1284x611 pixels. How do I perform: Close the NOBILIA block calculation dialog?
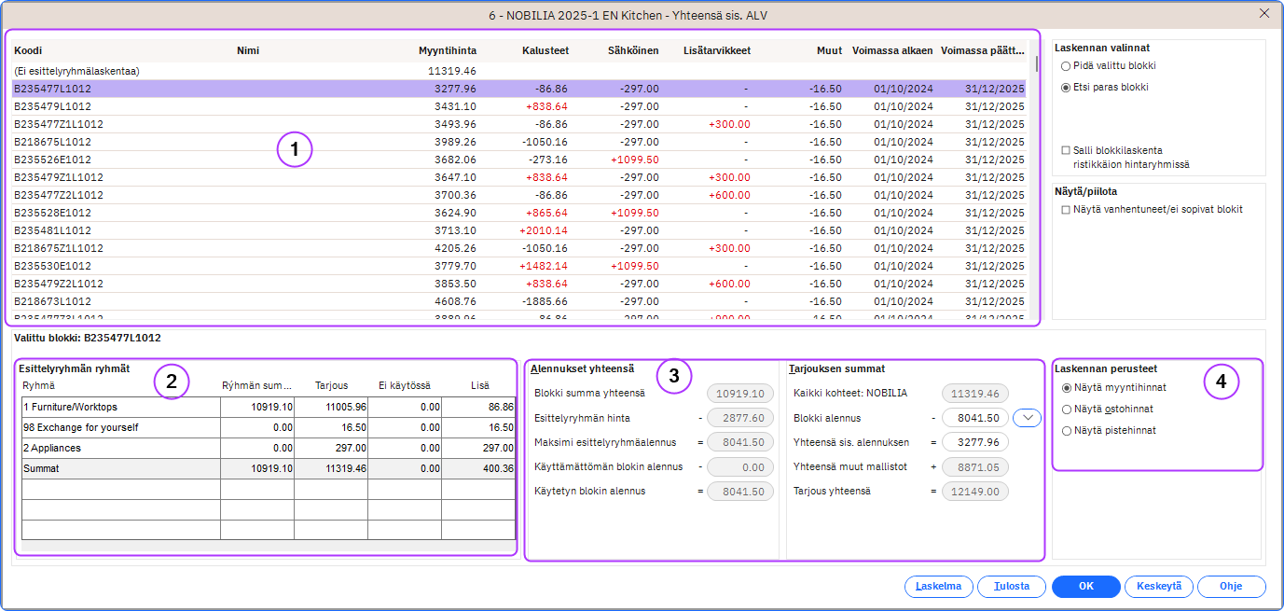tap(1263, 13)
